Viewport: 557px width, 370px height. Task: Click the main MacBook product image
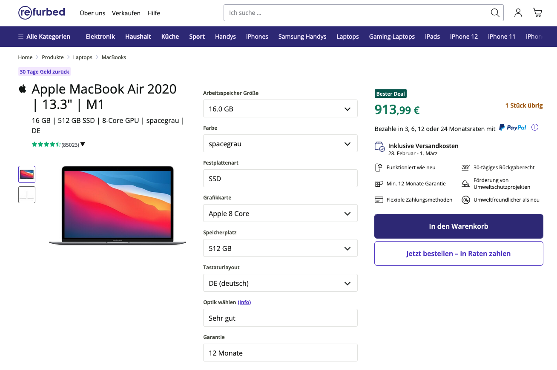tap(118, 205)
